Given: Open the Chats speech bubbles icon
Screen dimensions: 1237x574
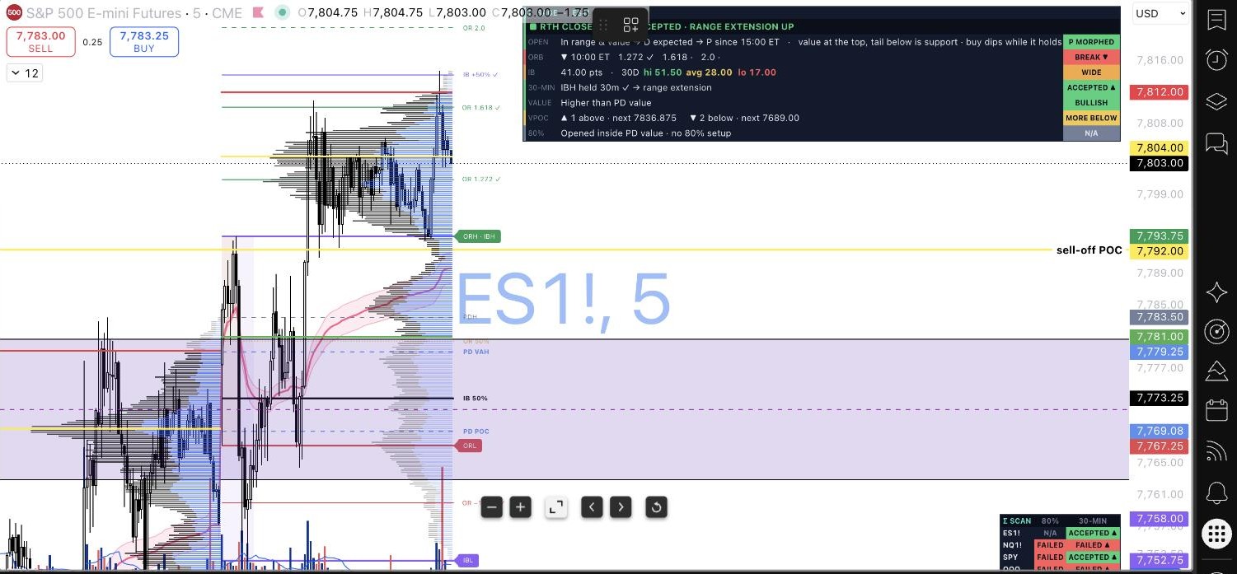Looking at the screenshot, I should click(x=1216, y=143).
